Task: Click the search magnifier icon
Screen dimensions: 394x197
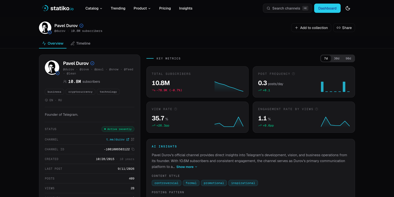Action: click(x=269, y=8)
